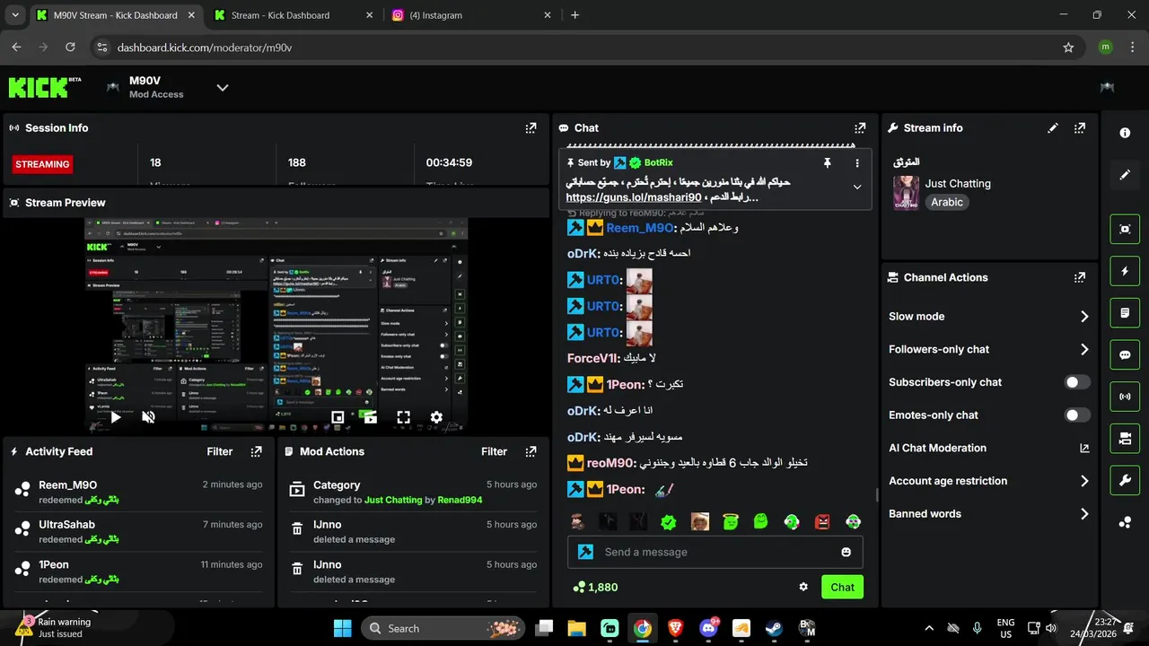
Task: Toggle Stream info wrench widget in sidebar
Action: click(1125, 481)
